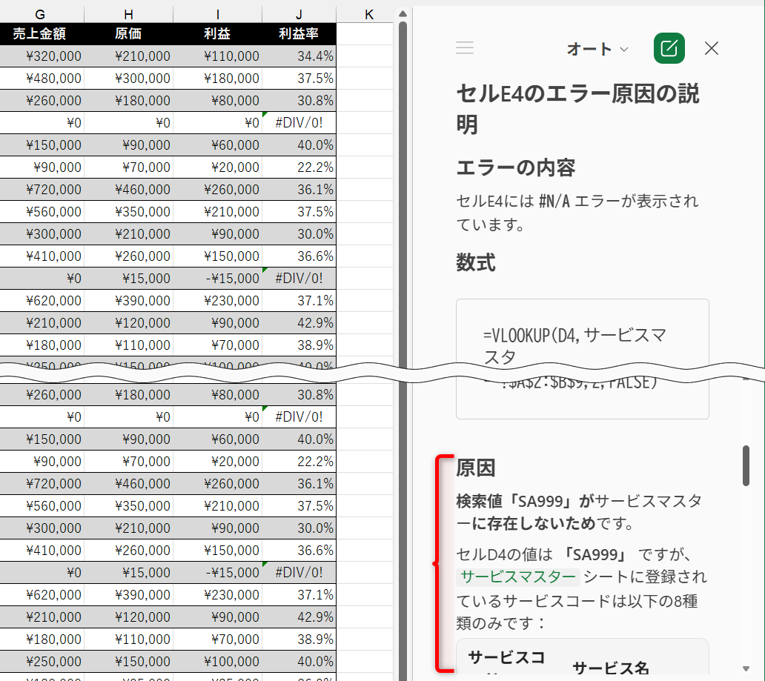Image resolution: width=765 pixels, height=681 pixels.
Task: Click the VLOOKUP formula code box
Action: [x=582, y=359]
